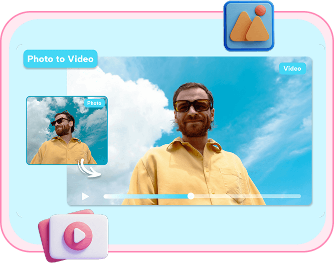Click the pink video play icon card
The image size is (334, 263).
tap(77, 234)
